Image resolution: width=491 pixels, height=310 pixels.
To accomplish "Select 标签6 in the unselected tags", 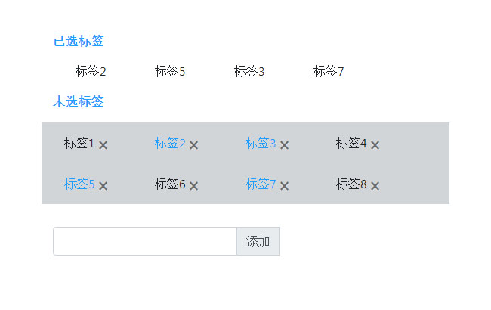I will point(170,184).
